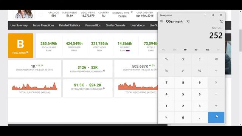242x136 pixels.
Task: Click digit 0 on calculator
Action: [x=183, y=117]
